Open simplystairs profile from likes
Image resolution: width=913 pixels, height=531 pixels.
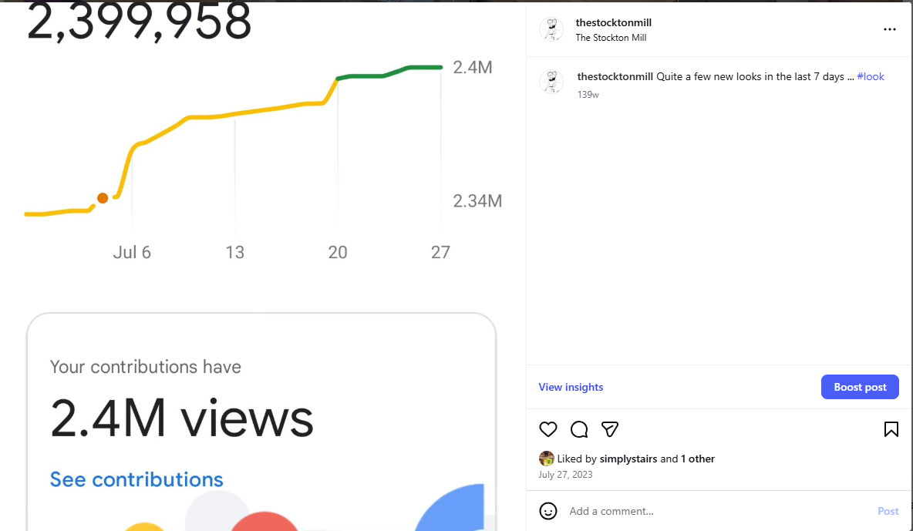[x=628, y=459]
